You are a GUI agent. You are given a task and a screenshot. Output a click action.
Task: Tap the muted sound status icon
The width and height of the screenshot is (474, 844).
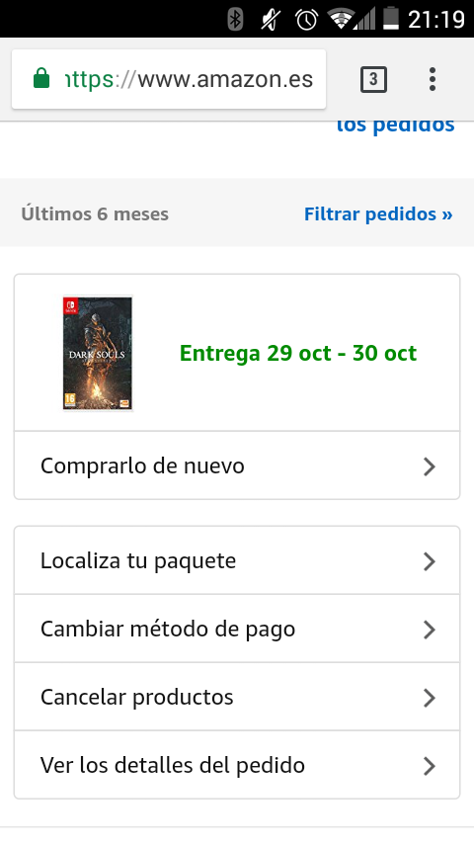pos(271,20)
